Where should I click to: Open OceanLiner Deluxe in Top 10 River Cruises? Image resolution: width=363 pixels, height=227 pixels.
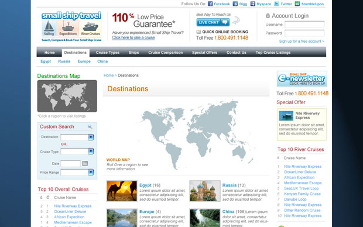(300, 172)
